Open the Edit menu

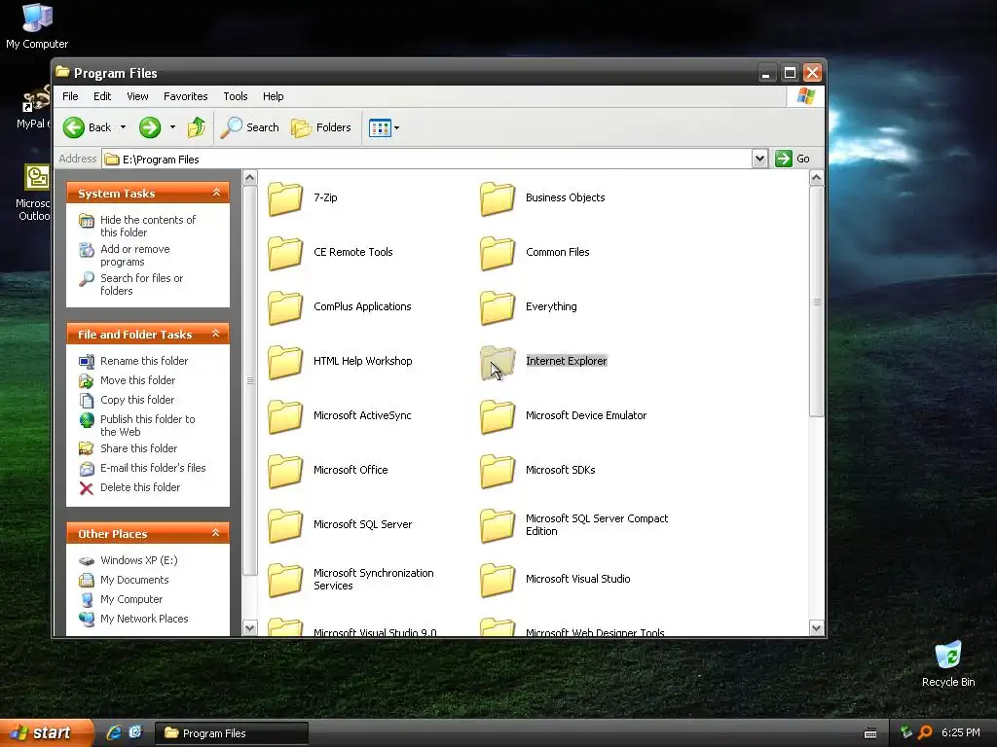coord(101,96)
